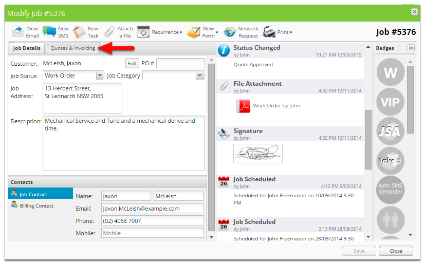This screenshot has width=425, height=263.
Task: Expand the Recurrence dropdown arrow
Action: click(181, 32)
